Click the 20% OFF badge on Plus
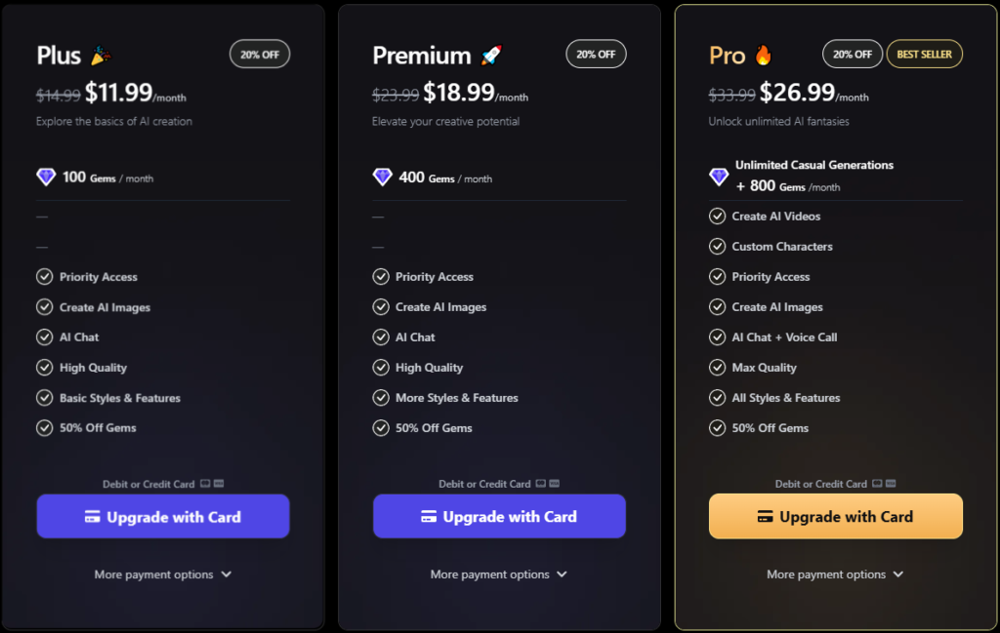 [x=260, y=55]
